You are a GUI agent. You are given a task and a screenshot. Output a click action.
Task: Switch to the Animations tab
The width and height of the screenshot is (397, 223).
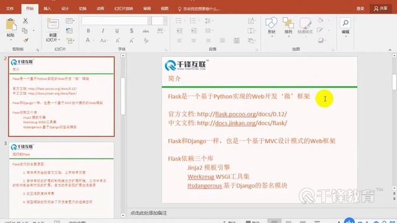tap(100, 9)
